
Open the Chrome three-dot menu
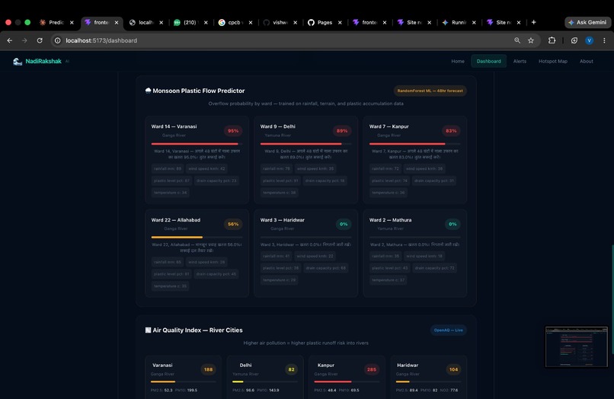(604, 40)
